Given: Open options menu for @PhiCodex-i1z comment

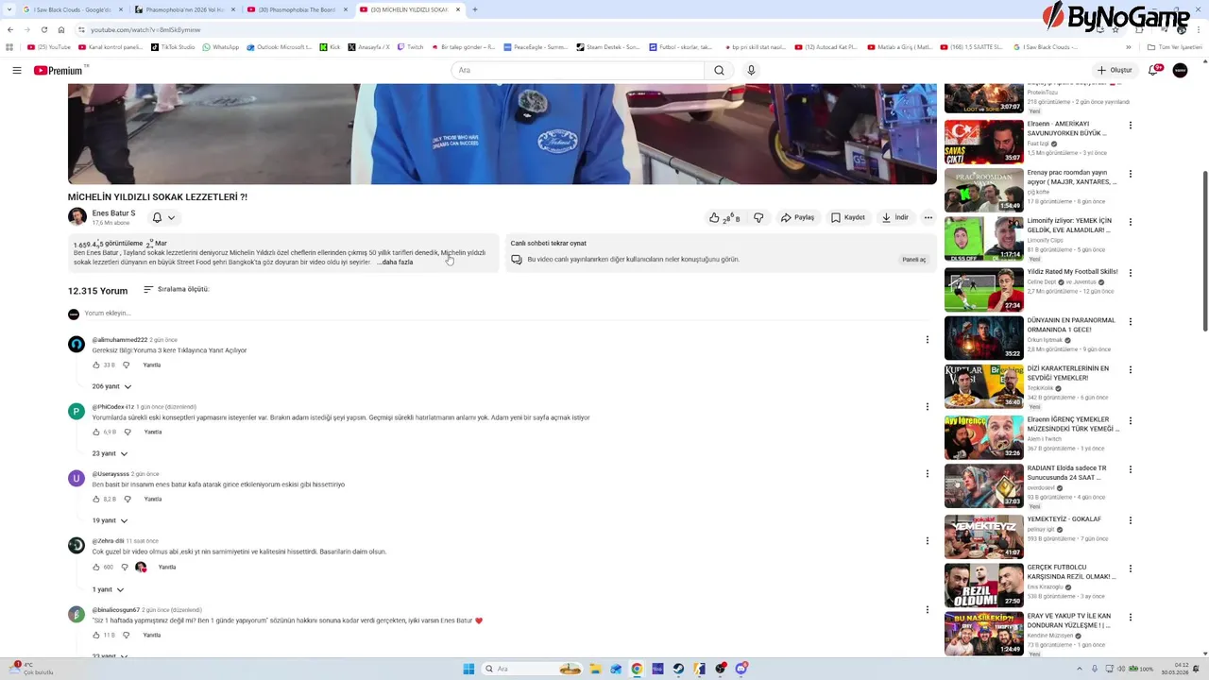Looking at the screenshot, I should pos(927,406).
